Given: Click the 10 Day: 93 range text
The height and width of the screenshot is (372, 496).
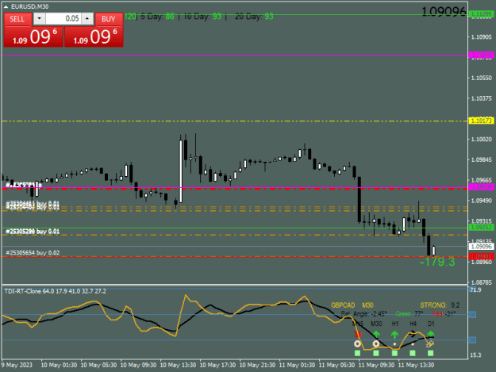Looking at the screenshot, I should coord(202,17).
